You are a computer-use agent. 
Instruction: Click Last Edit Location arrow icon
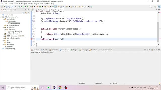click(x=76, y=7)
